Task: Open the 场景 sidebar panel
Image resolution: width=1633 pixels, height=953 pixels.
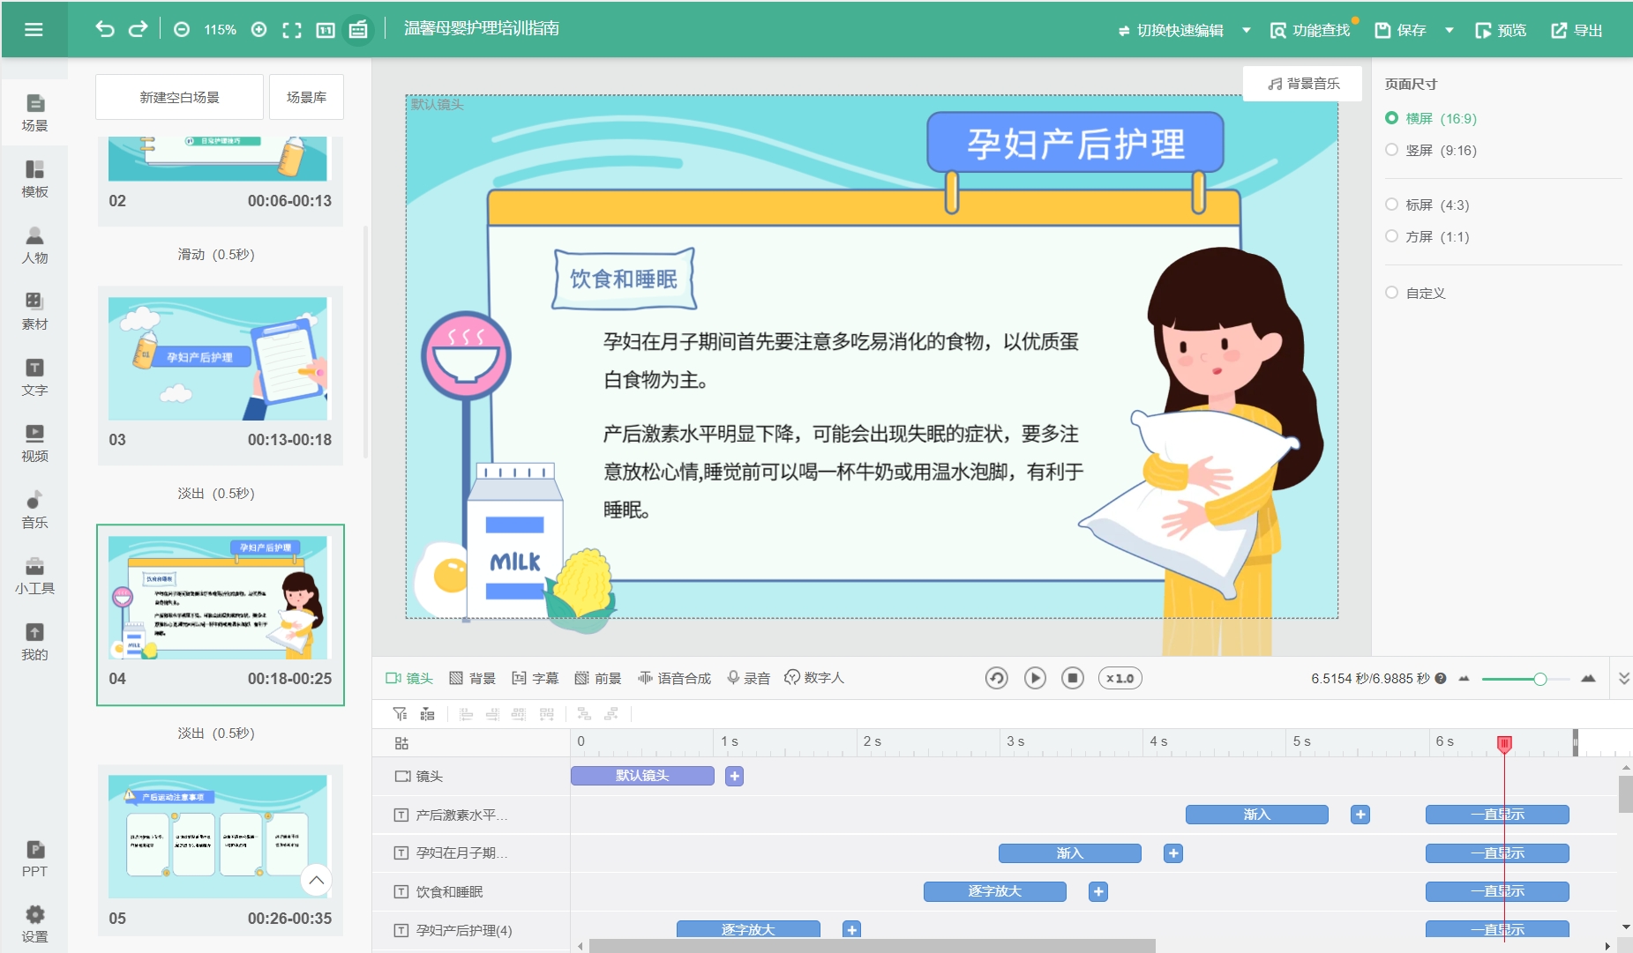Action: (x=34, y=113)
